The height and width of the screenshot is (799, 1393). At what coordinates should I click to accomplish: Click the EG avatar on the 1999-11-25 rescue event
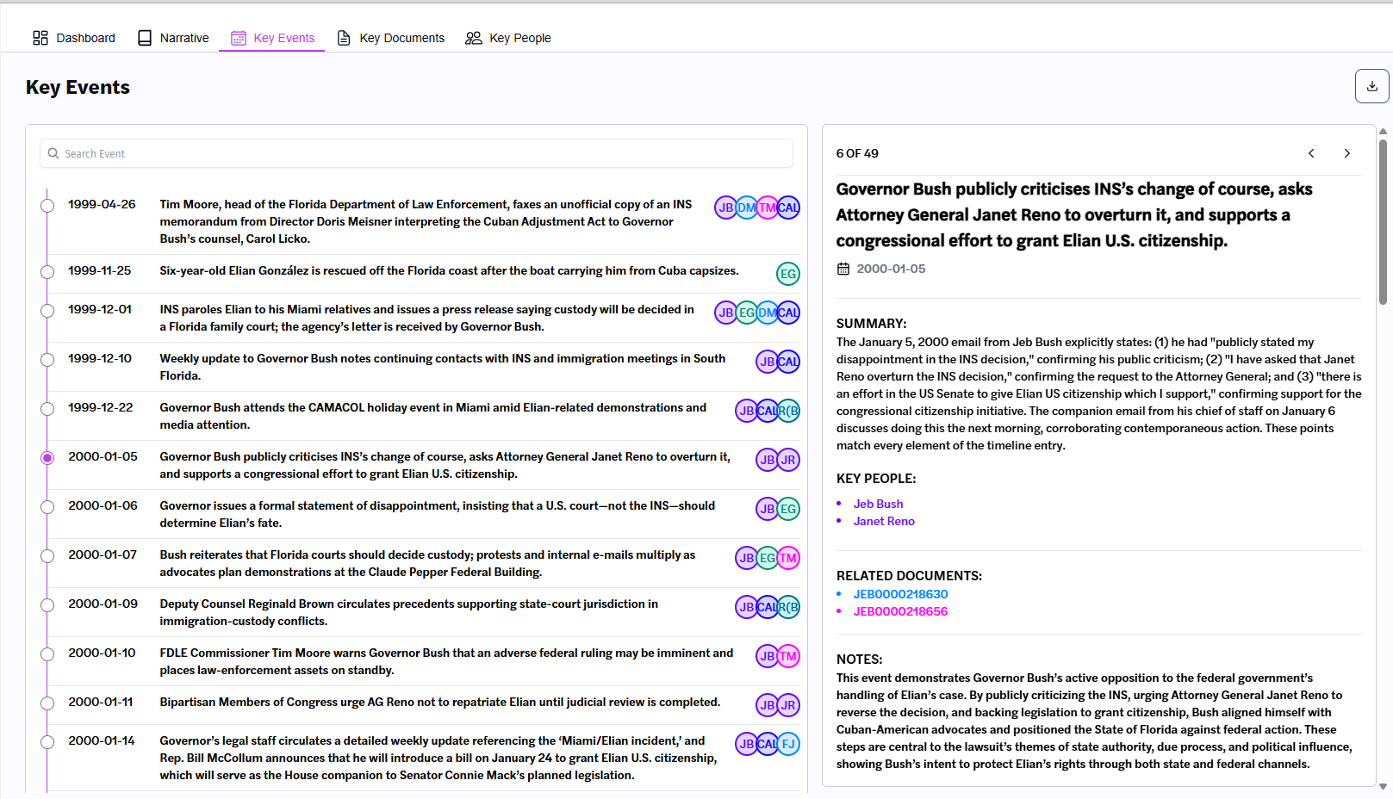click(x=787, y=273)
